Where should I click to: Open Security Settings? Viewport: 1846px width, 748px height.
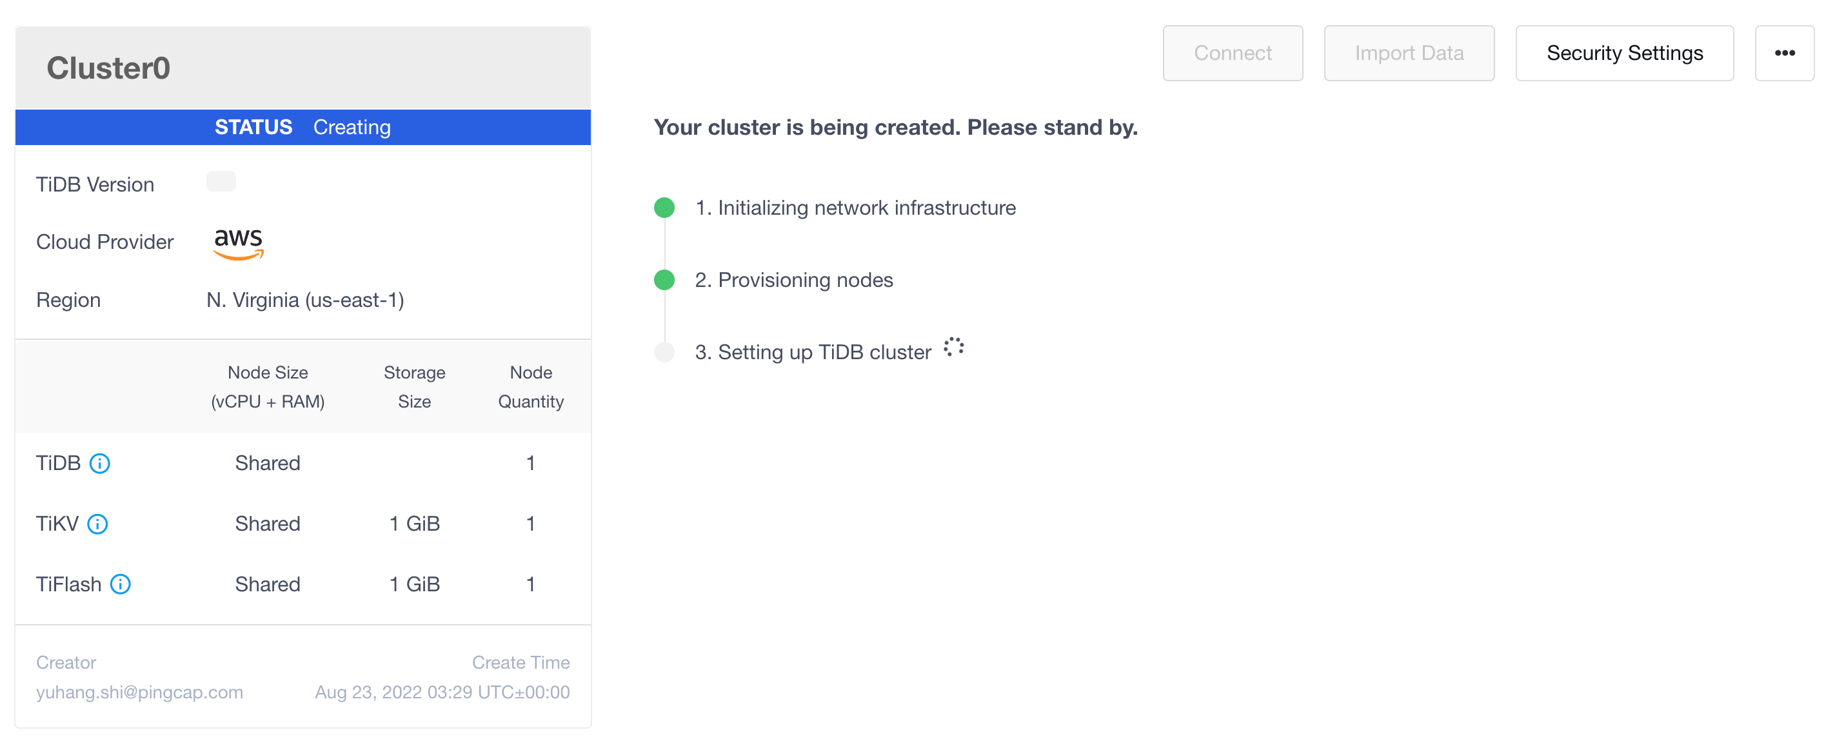(1625, 53)
